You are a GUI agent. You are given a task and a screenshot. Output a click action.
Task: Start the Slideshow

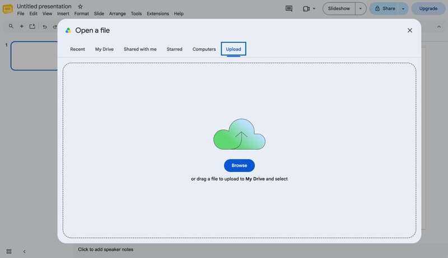pos(339,8)
